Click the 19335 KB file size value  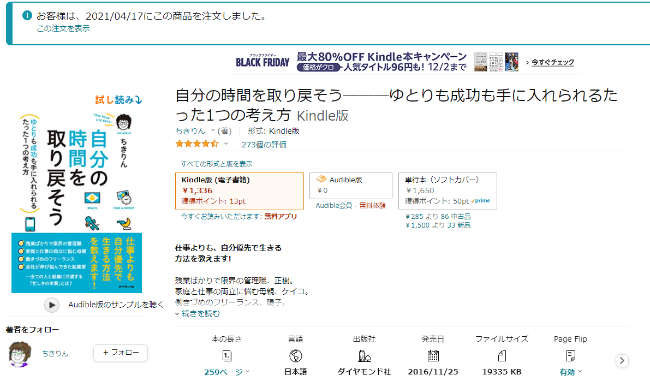point(502,372)
